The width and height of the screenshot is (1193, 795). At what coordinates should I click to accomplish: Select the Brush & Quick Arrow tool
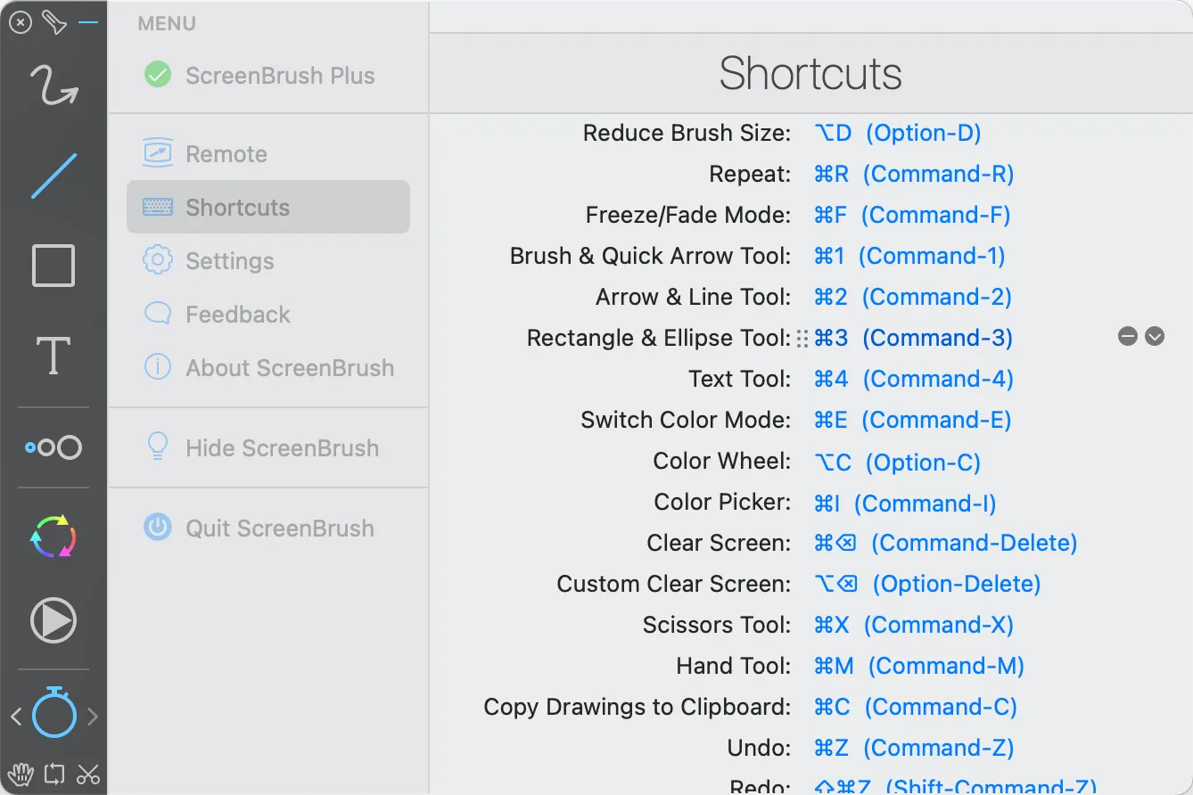click(53, 86)
